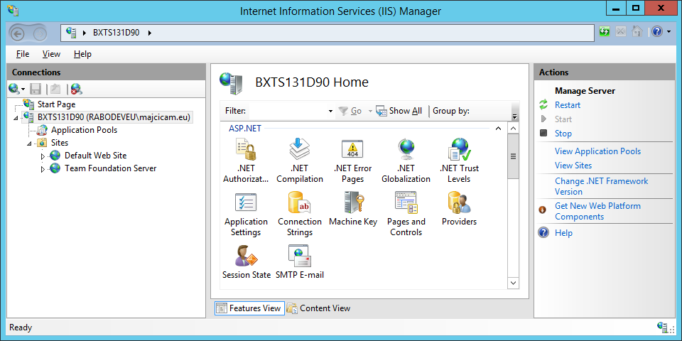Click the Forward navigation arrow

click(x=39, y=34)
